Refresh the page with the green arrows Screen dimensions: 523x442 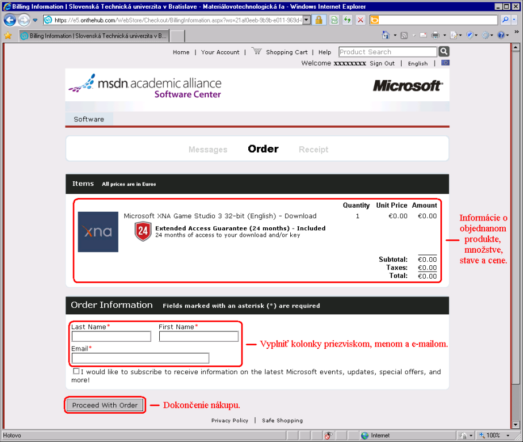348,20
